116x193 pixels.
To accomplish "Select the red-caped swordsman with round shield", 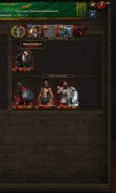I will pyautogui.click(x=23, y=93).
